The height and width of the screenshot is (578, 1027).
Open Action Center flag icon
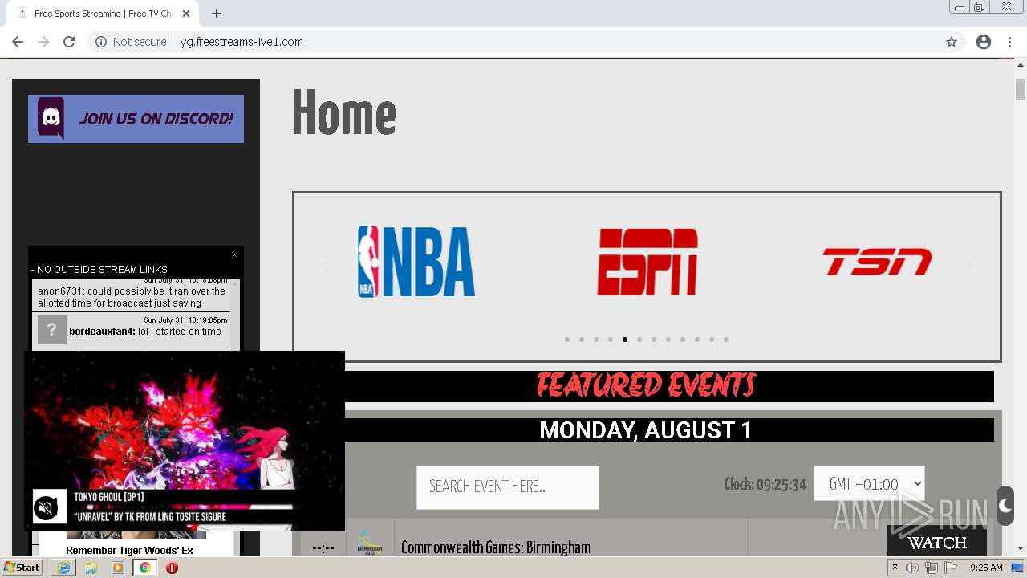pos(949,568)
